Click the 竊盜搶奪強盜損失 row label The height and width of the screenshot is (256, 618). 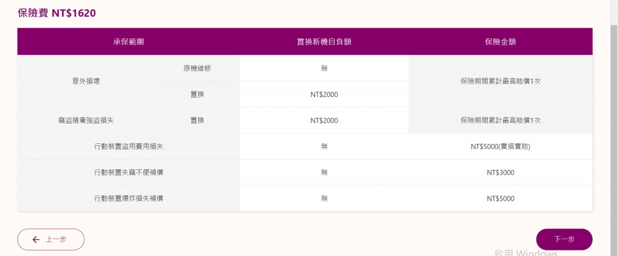tap(86, 120)
